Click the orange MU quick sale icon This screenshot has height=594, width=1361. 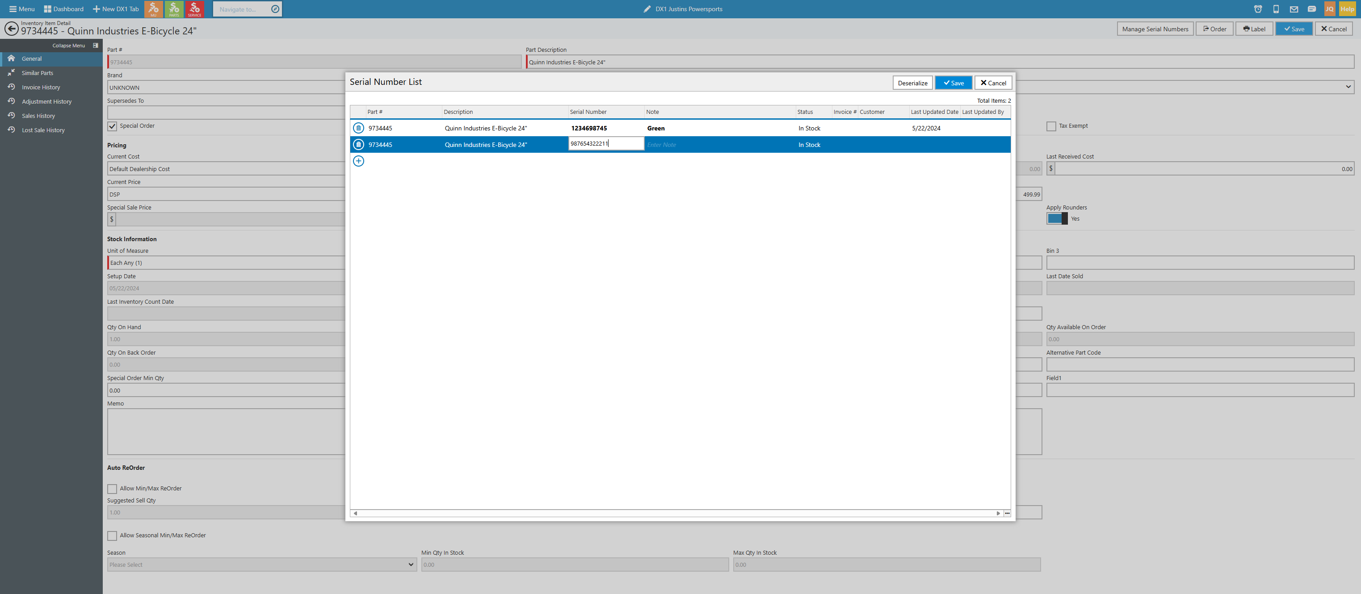153,9
